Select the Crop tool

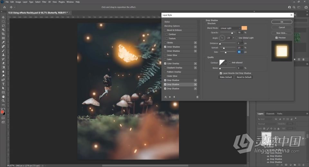[3, 34]
